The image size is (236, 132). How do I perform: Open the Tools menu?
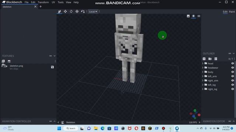(60, 2)
